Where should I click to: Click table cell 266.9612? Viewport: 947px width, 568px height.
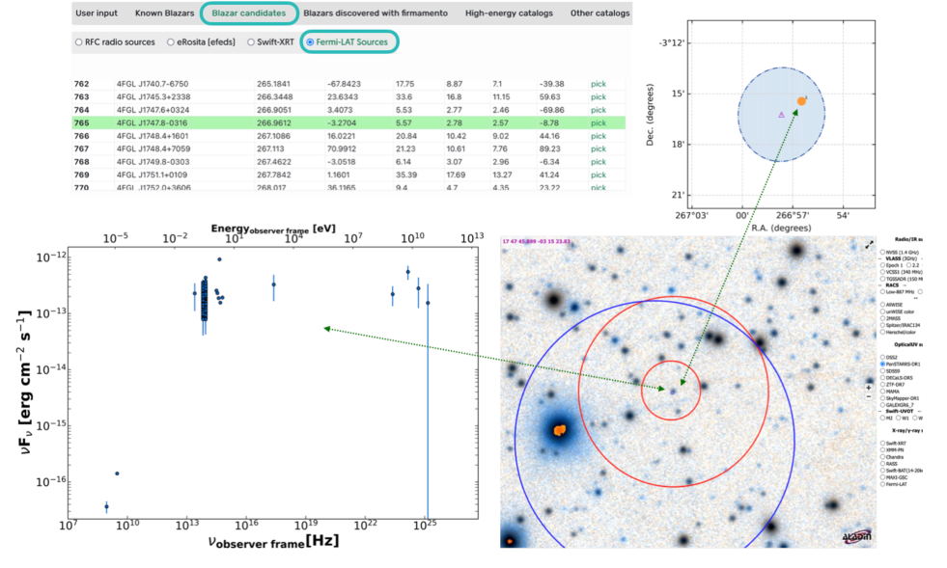coord(273,123)
